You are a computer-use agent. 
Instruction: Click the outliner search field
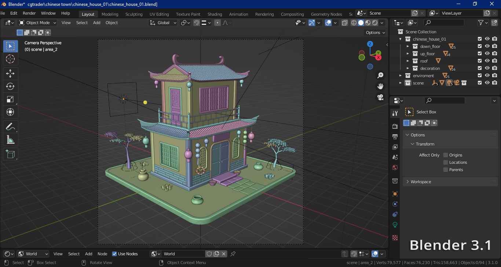[x=444, y=23]
